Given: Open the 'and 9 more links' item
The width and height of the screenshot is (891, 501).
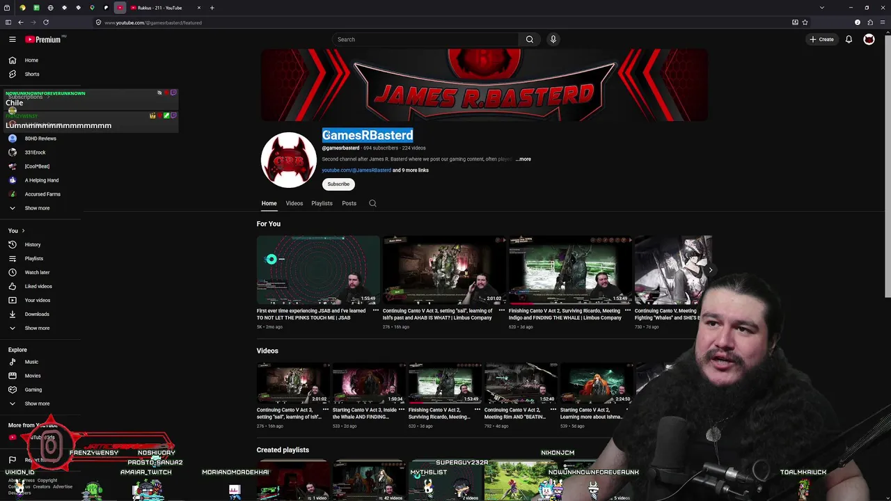Looking at the screenshot, I should [411, 170].
